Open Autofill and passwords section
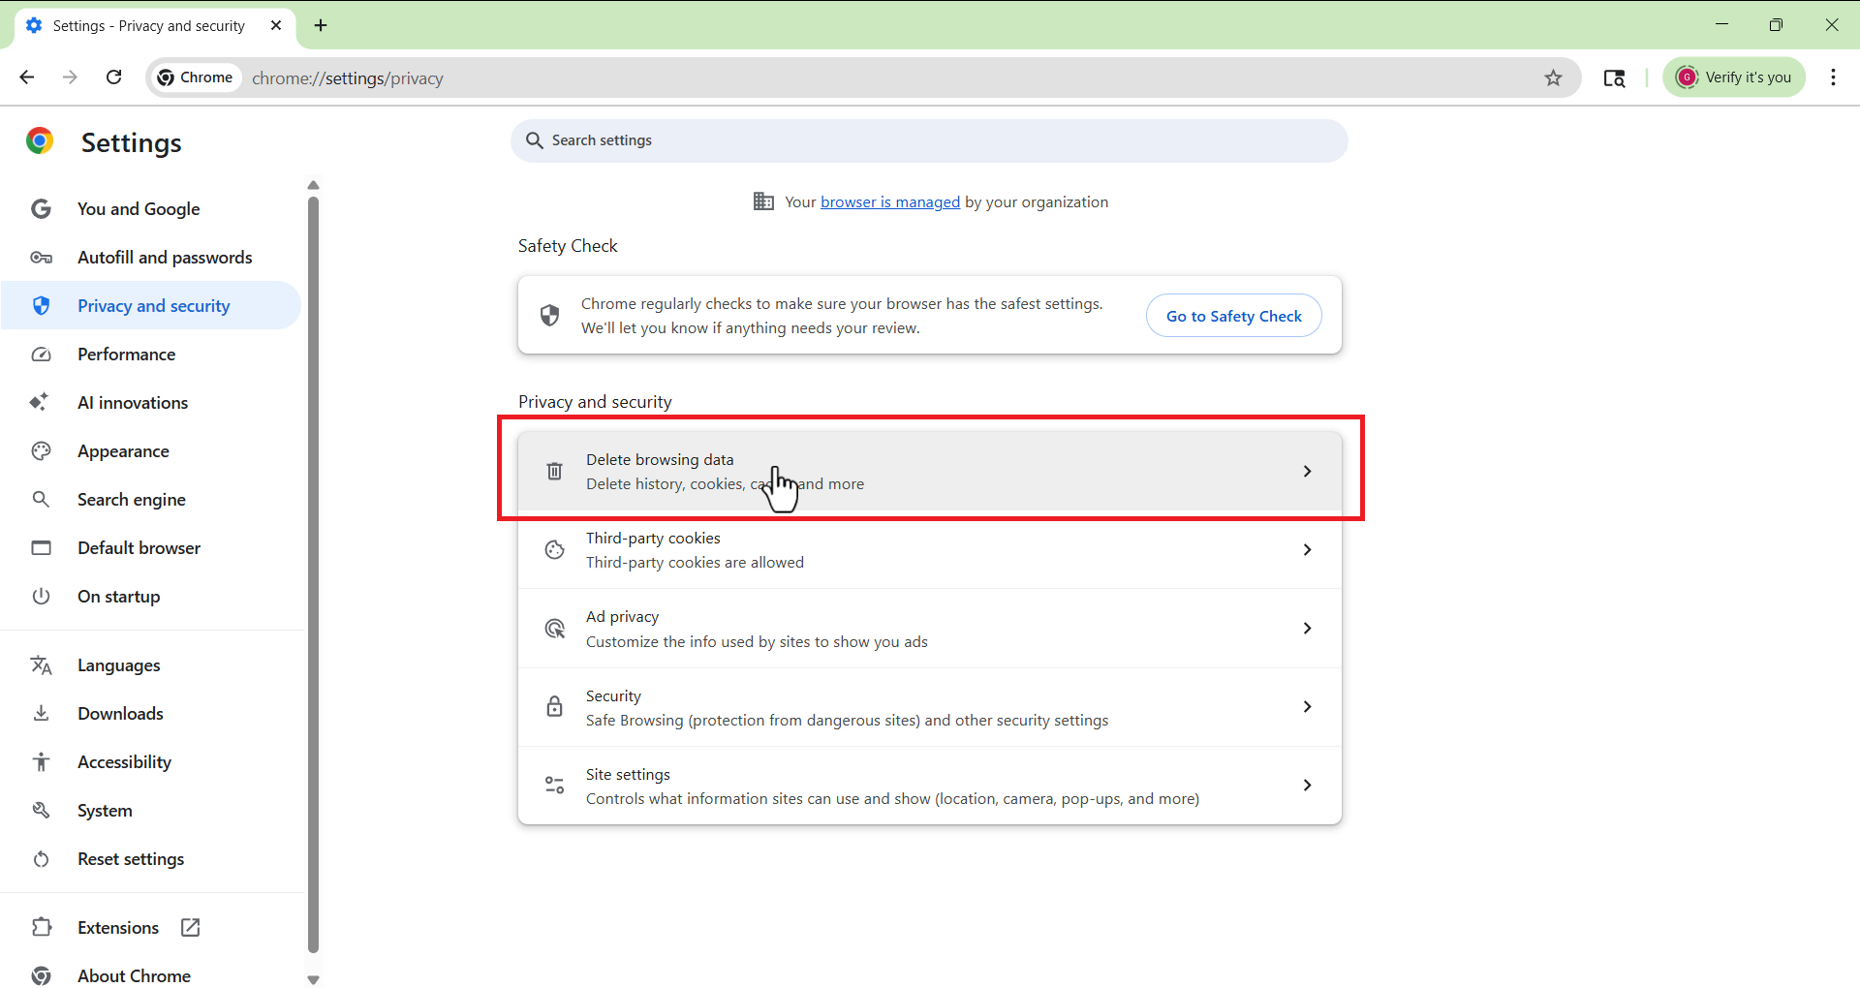The width and height of the screenshot is (1860, 988). tap(165, 258)
